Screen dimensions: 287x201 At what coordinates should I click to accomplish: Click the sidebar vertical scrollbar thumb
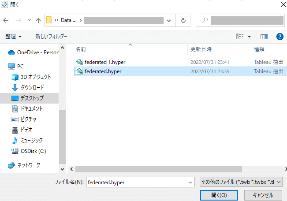tap(63, 137)
